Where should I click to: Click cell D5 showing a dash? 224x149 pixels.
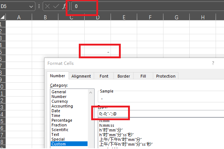98,51
